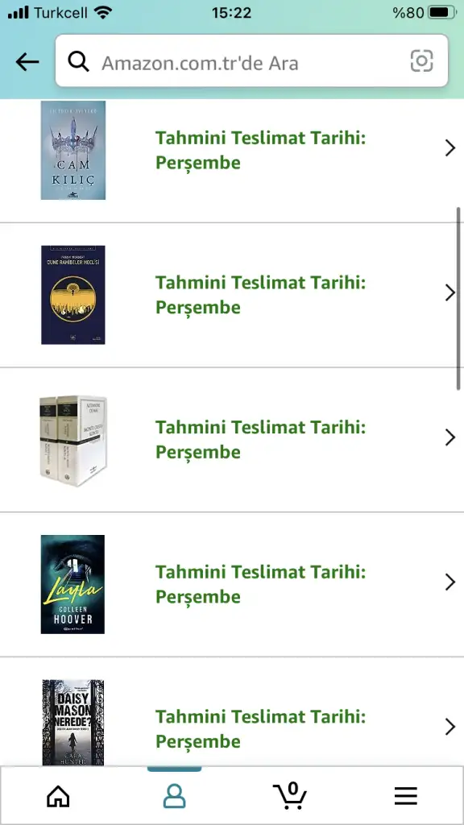The height and width of the screenshot is (825, 464).
Task: Open the account profile tab
Action: click(174, 797)
